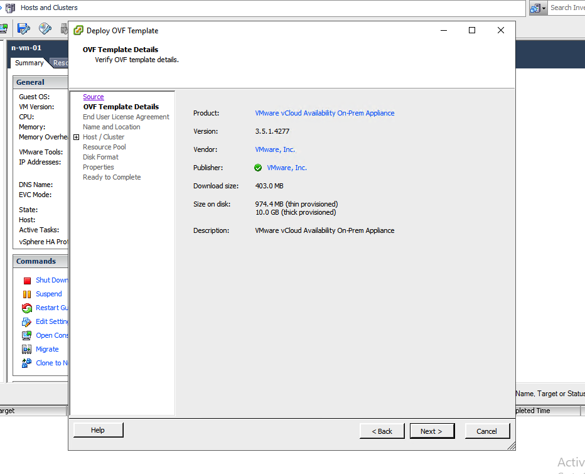Click the Help button

click(x=98, y=430)
